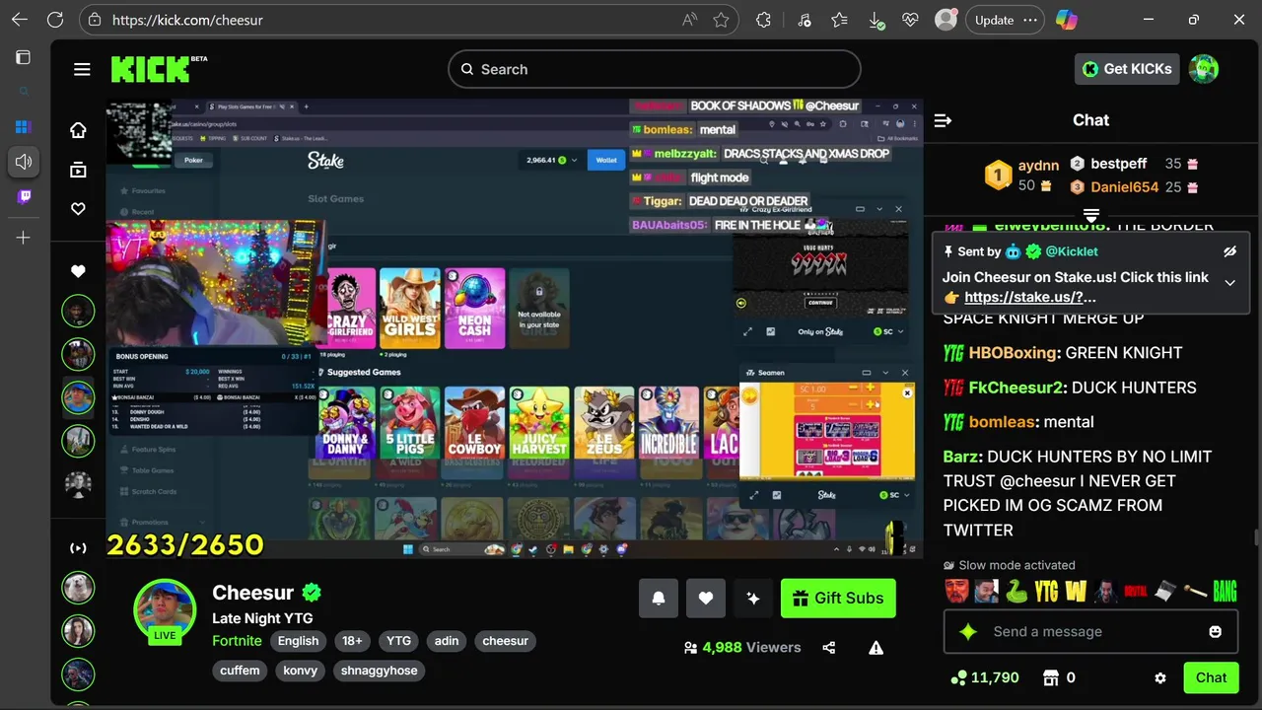The width and height of the screenshot is (1262, 710).
Task: Open Following outline heart icon in sidebar
Action: coord(78,209)
